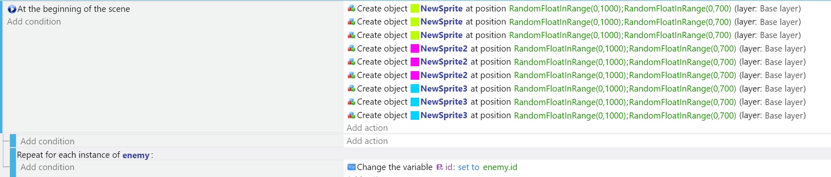This screenshot has width=831, height=177.
Task: Click the last Create object action icon
Action: pos(351,115)
